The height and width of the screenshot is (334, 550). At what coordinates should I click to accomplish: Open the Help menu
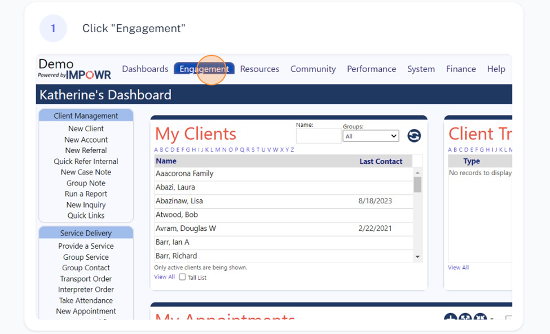[x=496, y=69]
